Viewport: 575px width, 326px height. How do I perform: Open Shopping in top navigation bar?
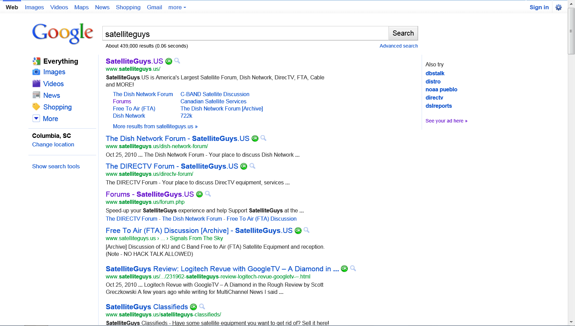[x=128, y=7]
